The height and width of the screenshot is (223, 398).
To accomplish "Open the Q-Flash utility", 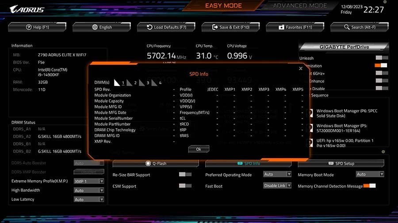I will tap(156, 164).
